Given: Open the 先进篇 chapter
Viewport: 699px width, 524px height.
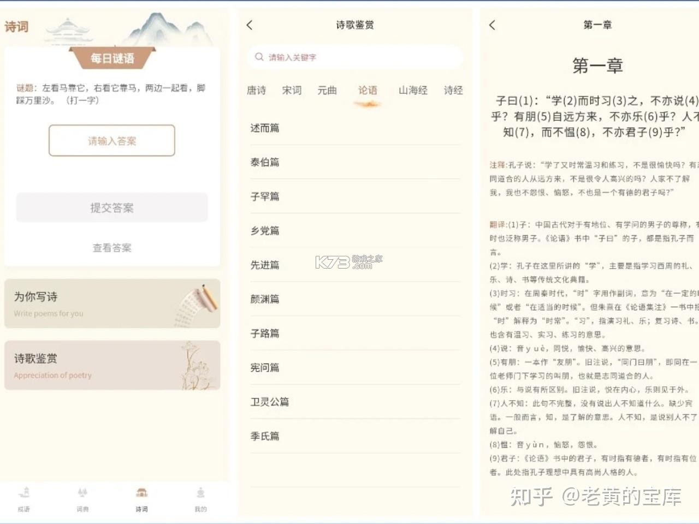Looking at the screenshot, I should pos(355,265).
